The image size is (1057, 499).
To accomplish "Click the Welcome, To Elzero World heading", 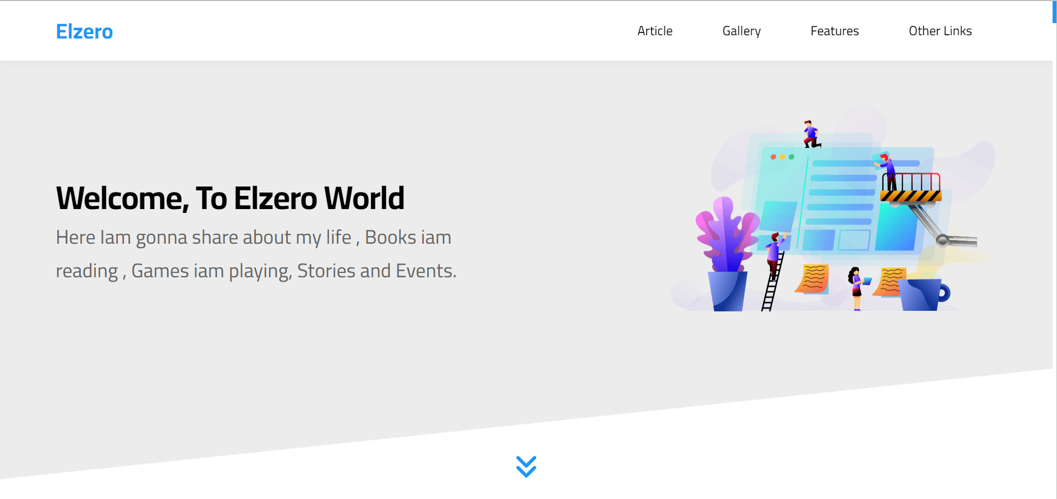I will pos(230,198).
